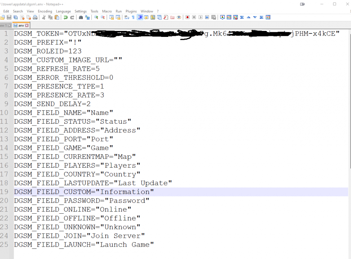
Task: Click the Copy toolbar icon
Action: (x=50, y=18)
